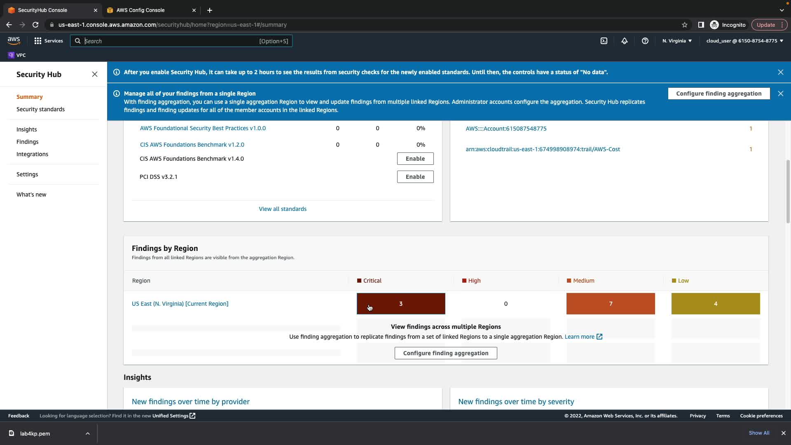Screen dimensions: 791x445
Task: Bookmark page with star icon
Action: [x=685, y=25]
